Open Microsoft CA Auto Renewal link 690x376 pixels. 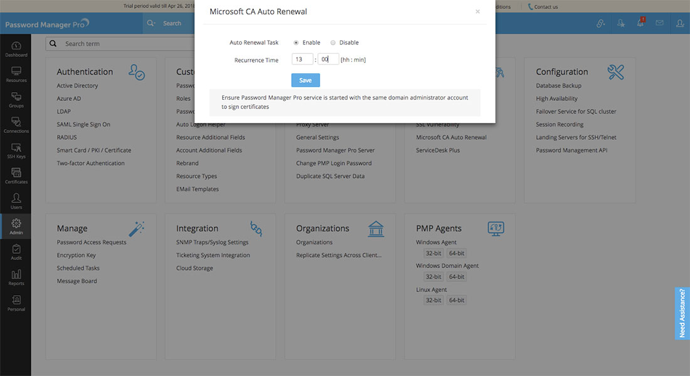(452, 137)
